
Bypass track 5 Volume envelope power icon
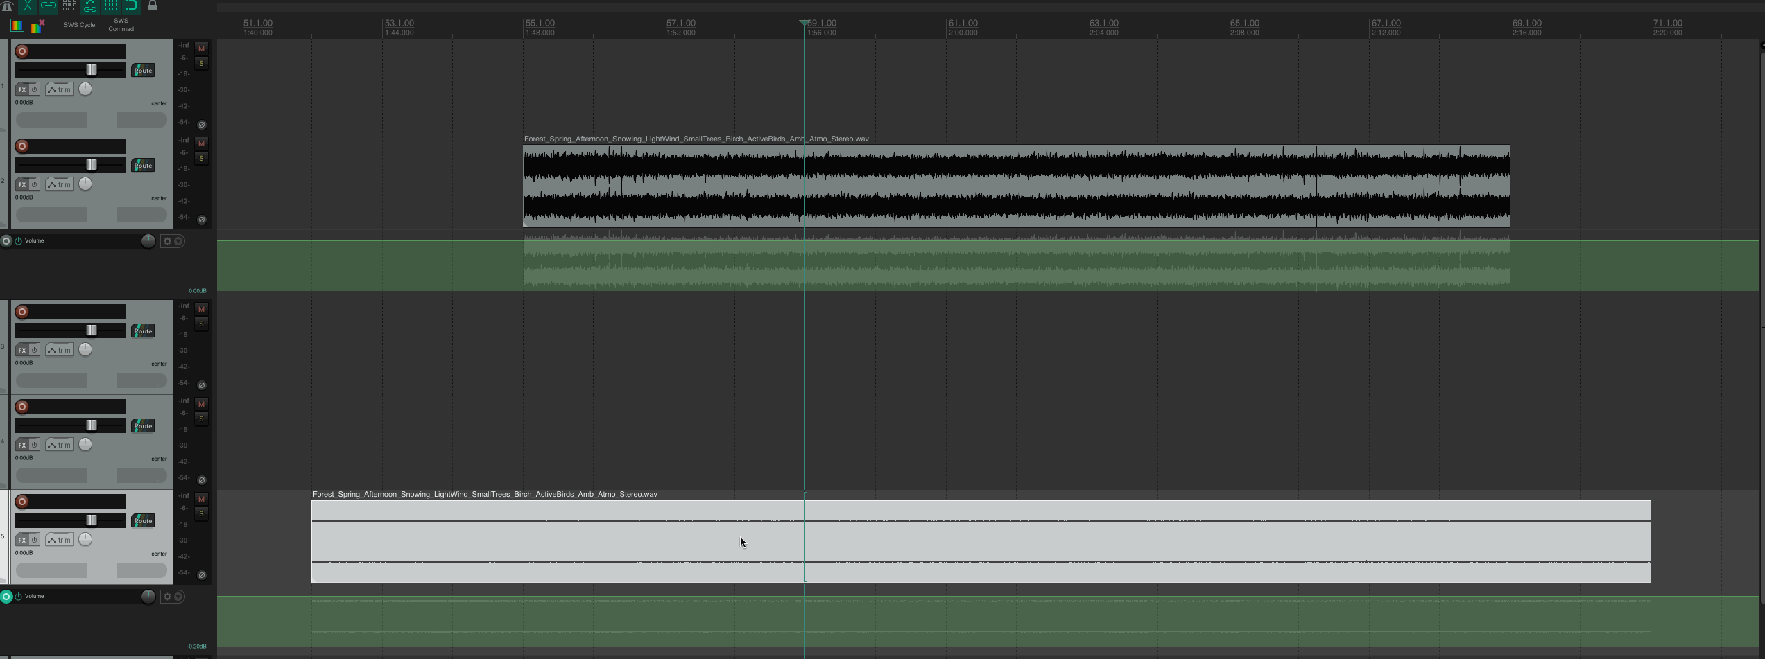pyautogui.click(x=19, y=597)
